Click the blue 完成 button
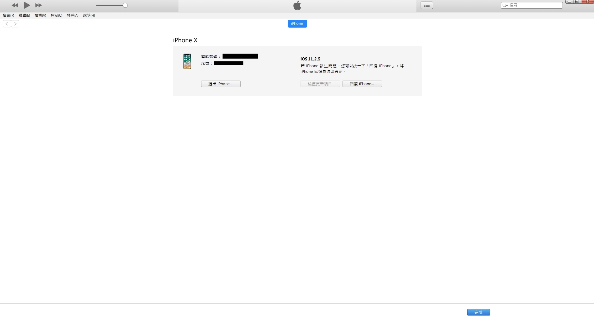 (479, 312)
